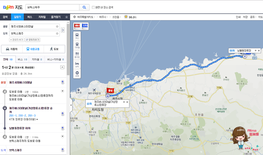This screenshot has width=263, height=155.
Task: Open the 제주시 region dropdown
Action: tap(104, 17)
